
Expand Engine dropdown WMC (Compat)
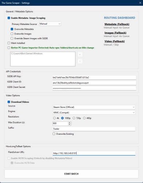[94, 113]
